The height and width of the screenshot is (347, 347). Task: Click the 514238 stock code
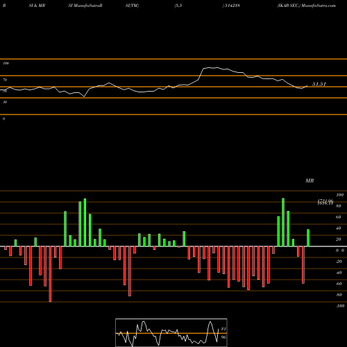[232, 6]
